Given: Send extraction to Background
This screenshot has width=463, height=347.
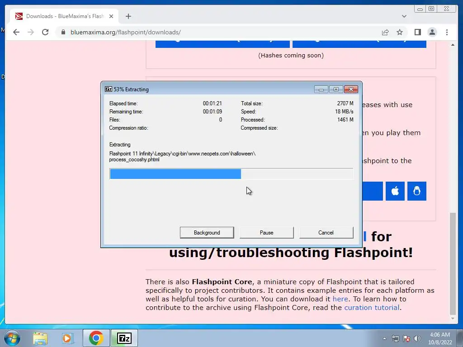Looking at the screenshot, I should click(x=207, y=233).
